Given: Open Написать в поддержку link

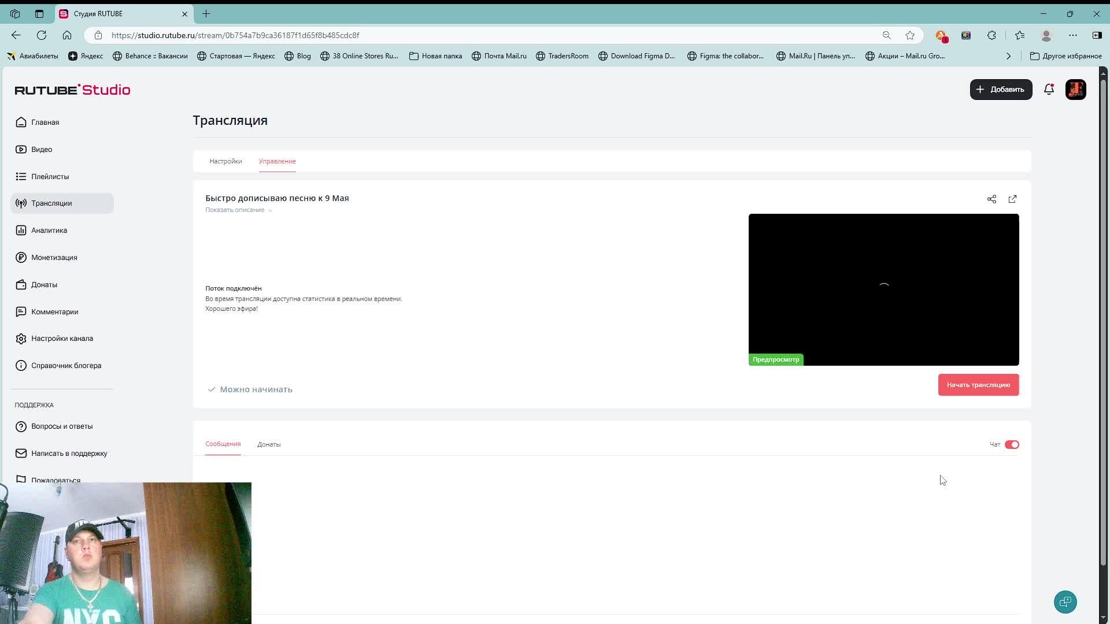Looking at the screenshot, I should pos(69,454).
